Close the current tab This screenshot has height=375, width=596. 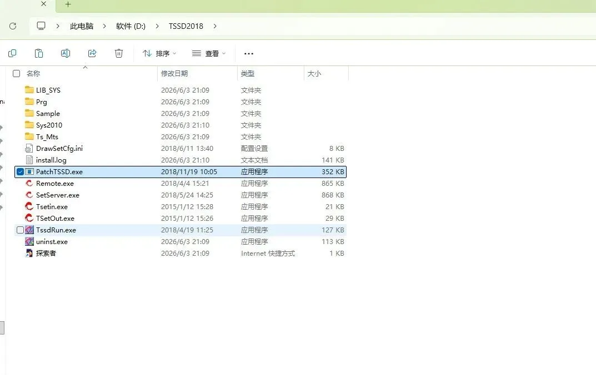tap(44, 4)
